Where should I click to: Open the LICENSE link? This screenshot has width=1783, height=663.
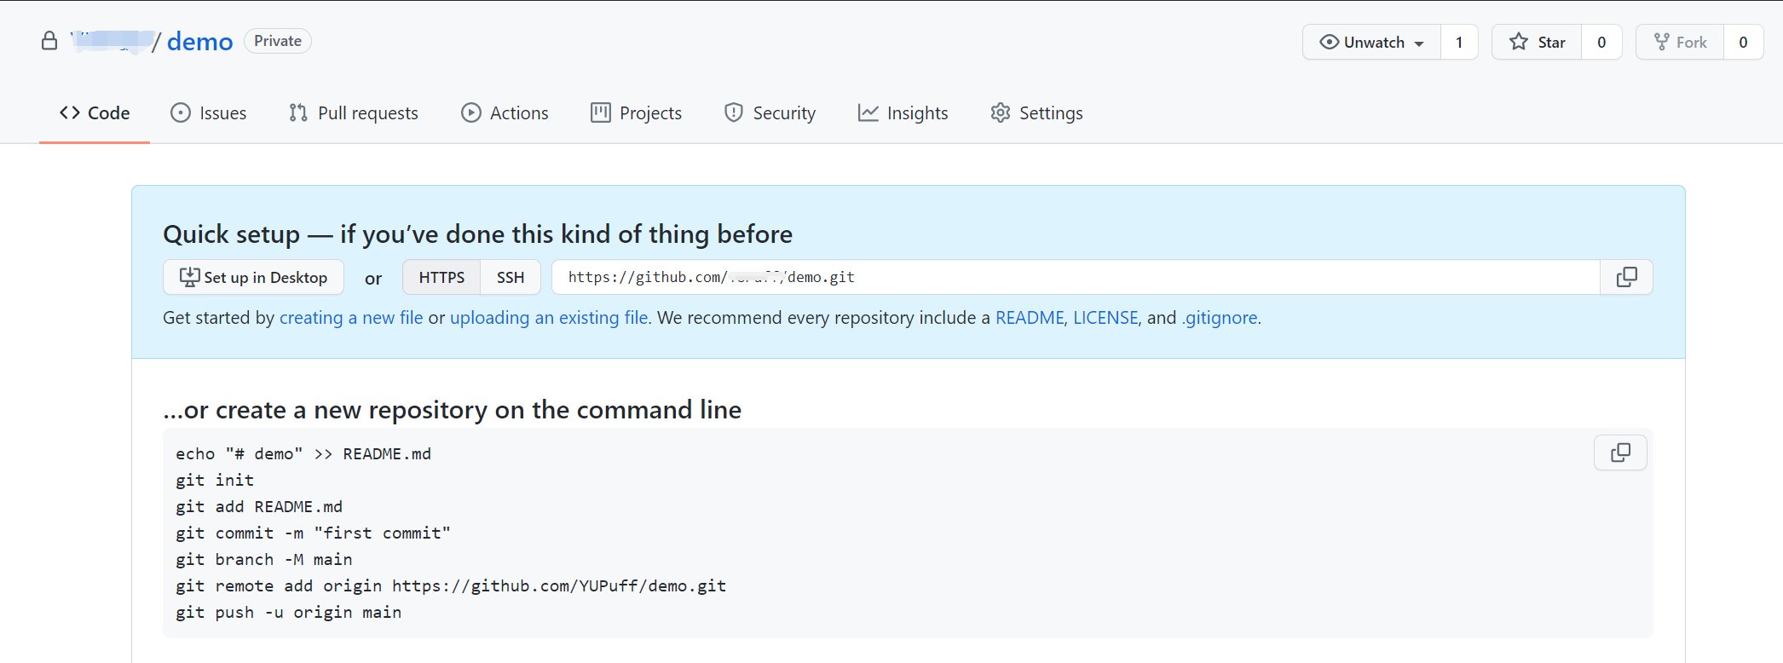tap(1105, 318)
